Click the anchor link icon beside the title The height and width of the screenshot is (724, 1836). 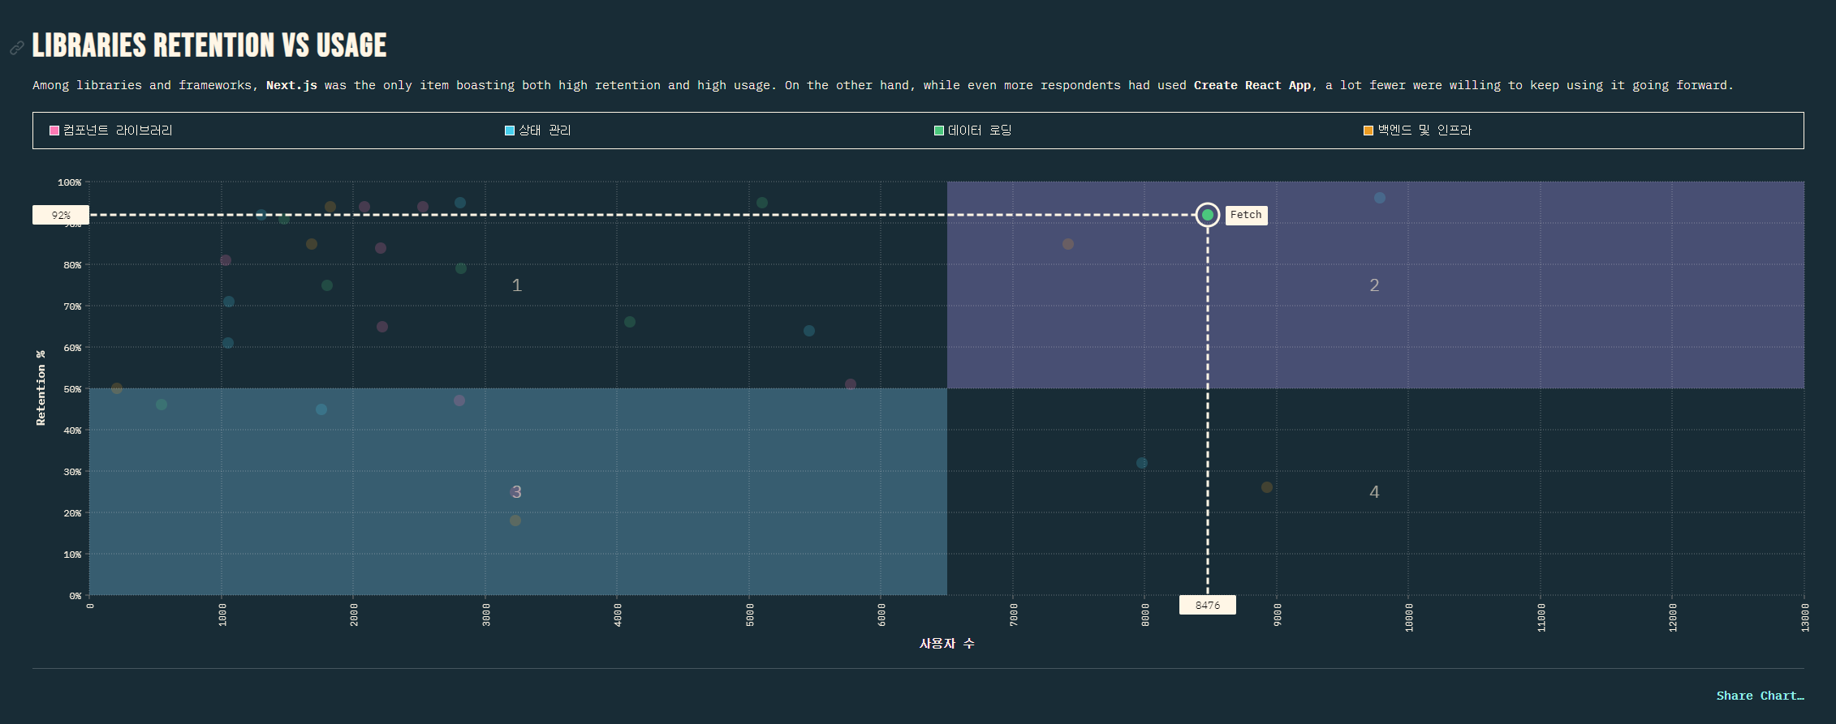pos(17,48)
